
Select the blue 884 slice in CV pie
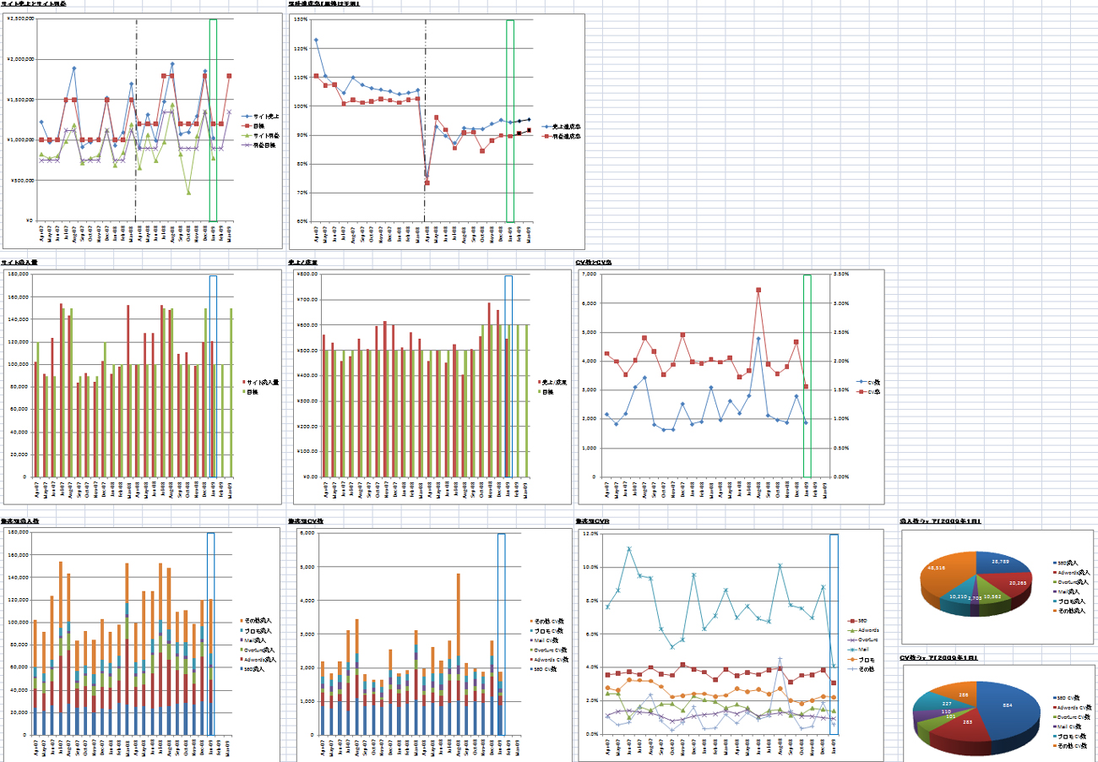point(1009,708)
